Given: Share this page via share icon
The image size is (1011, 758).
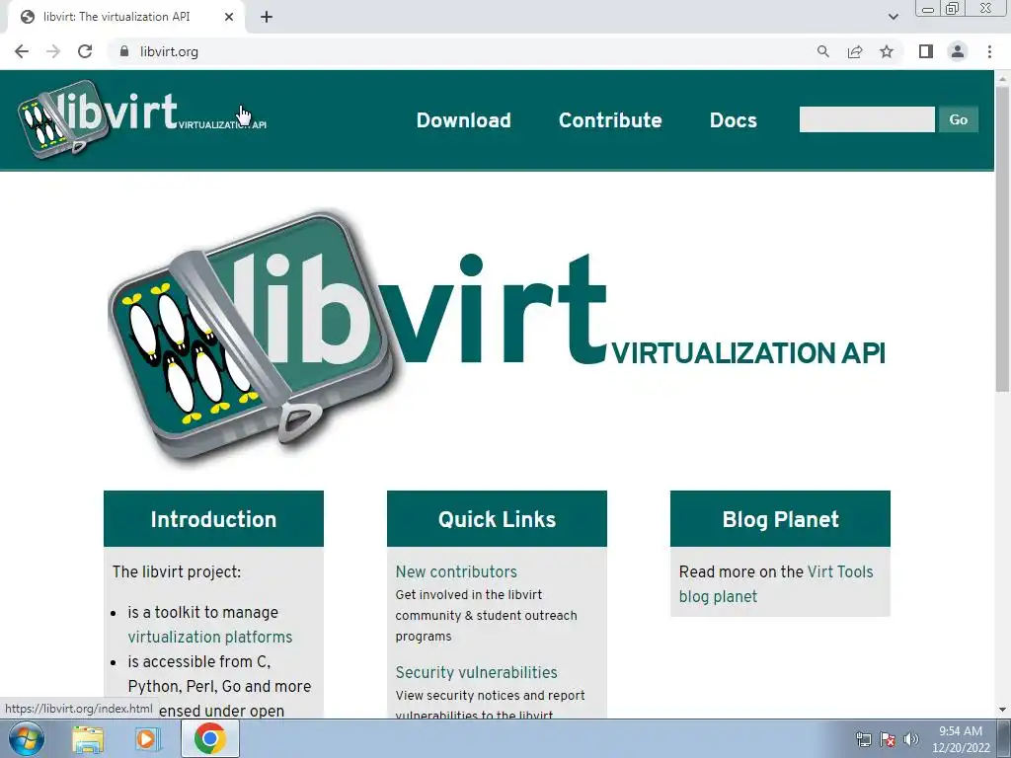Looking at the screenshot, I should point(855,51).
